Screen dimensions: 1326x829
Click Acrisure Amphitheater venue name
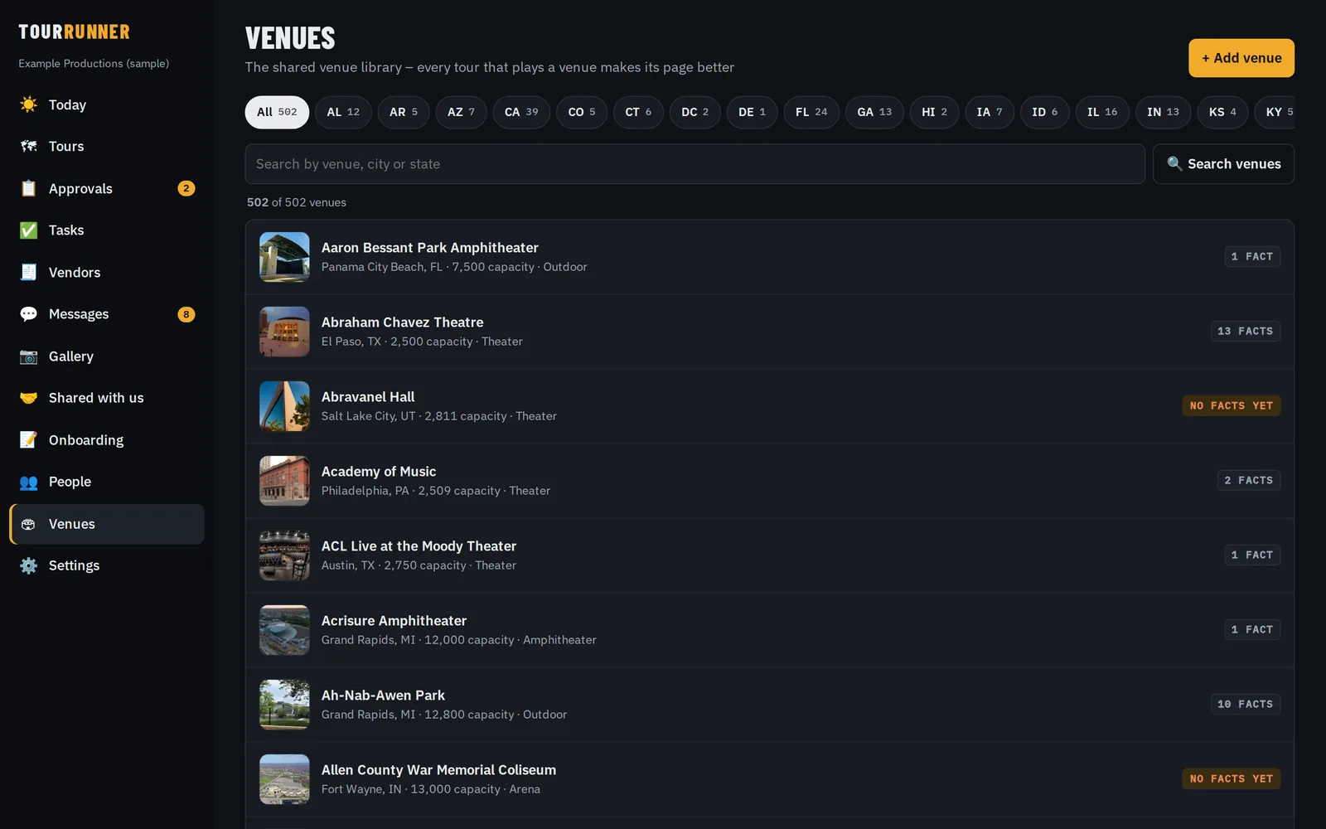(394, 621)
